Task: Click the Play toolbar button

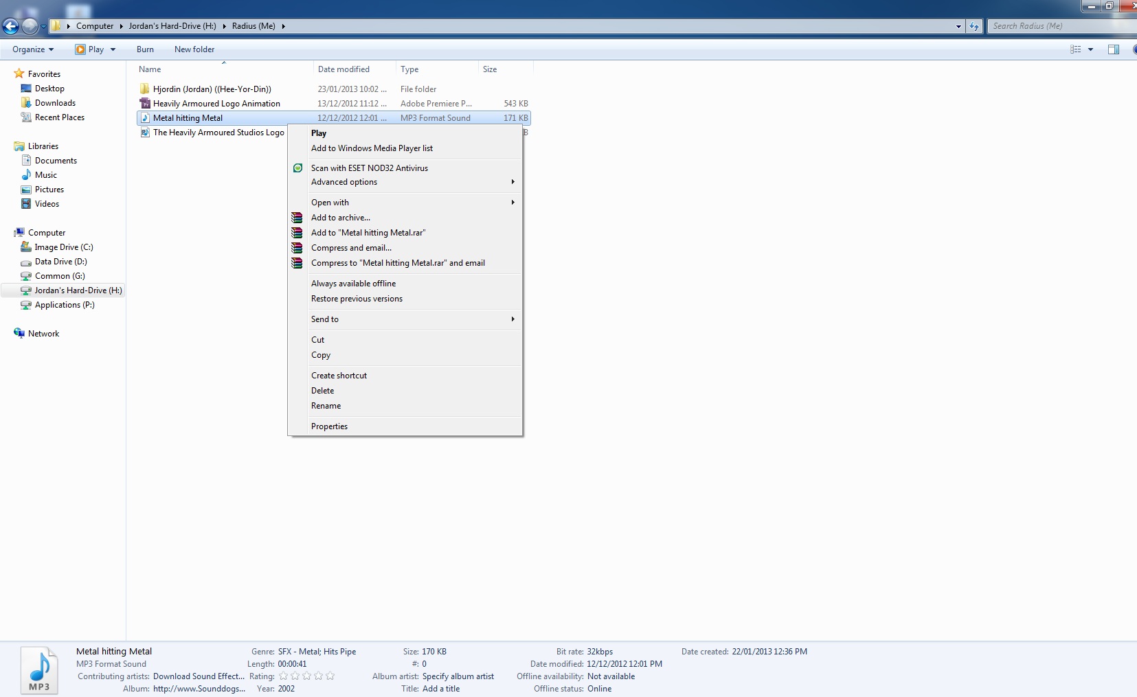Action: point(90,49)
